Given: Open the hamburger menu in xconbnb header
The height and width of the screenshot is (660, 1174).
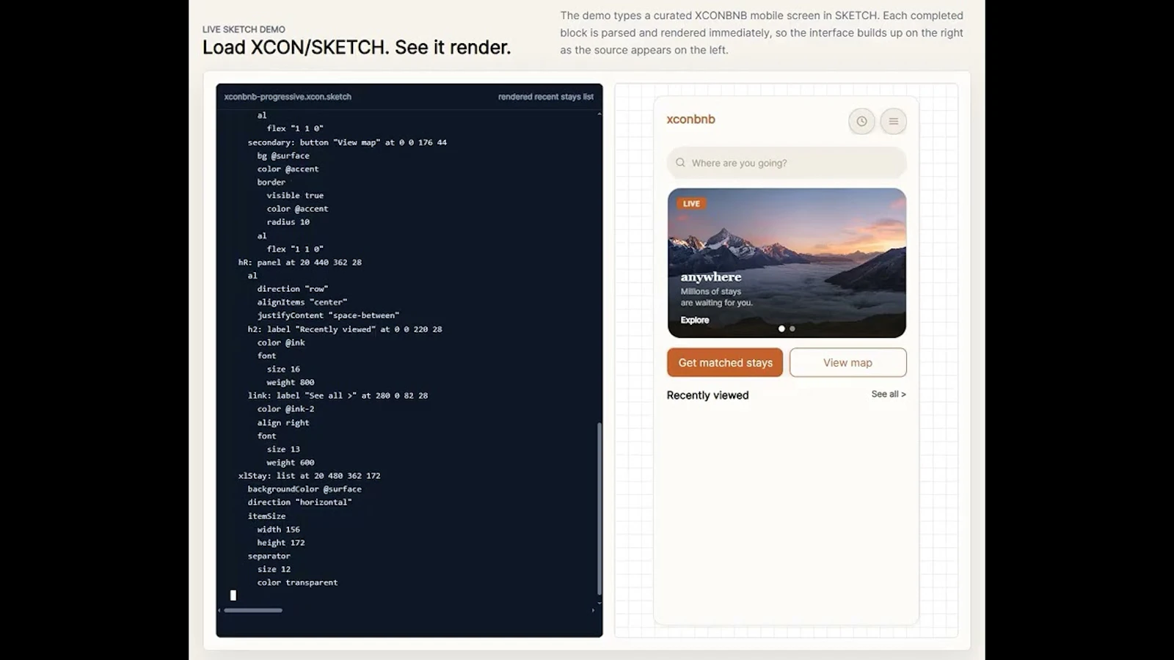Looking at the screenshot, I should click(x=894, y=122).
